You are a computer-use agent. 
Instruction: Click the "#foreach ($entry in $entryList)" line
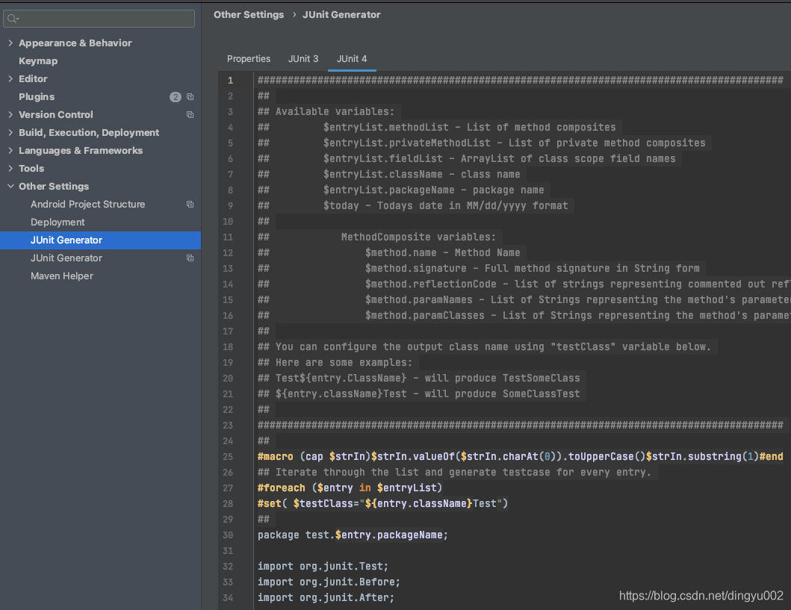(x=350, y=488)
